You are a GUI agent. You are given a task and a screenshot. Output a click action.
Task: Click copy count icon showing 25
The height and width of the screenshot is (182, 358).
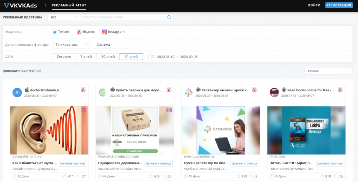(165, 176)
